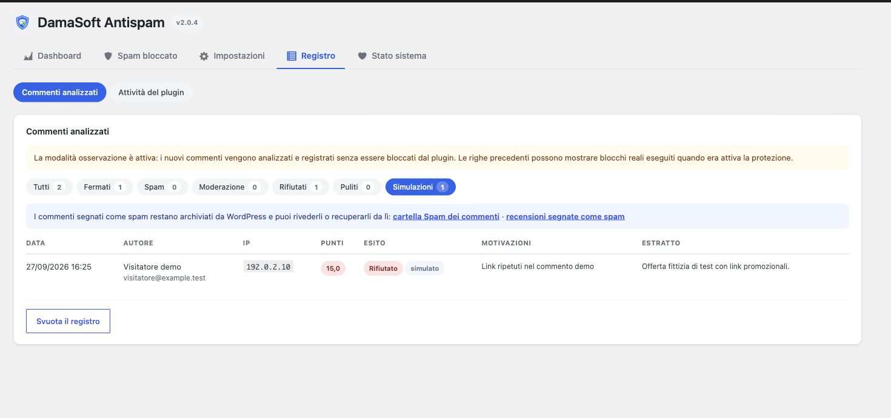The image size is (891, 418).
Task: Click Link ripetuti nel commento demo
Action: coord(538,267)
